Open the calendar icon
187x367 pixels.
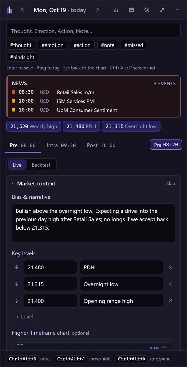coord(131,10)
